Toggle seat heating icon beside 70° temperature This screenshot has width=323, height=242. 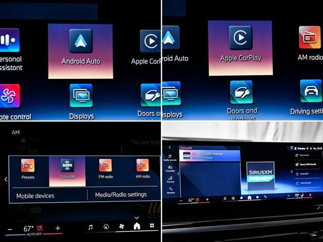coord(302,195)
